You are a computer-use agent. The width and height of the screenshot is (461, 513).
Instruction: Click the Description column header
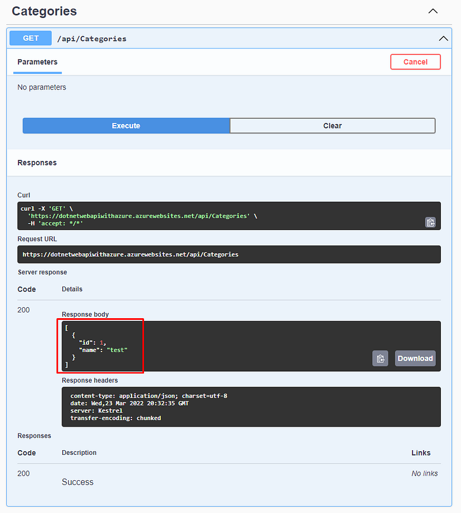[x=79, y=453]
